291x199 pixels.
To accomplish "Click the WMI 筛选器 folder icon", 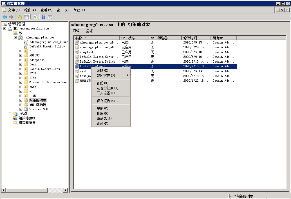I will point(26,105).
